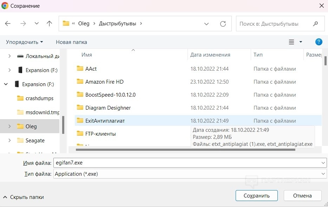The width and height of the screenshot is (328, 207).
Task: Expand the Seagate tree node
Action: (9, 140)
